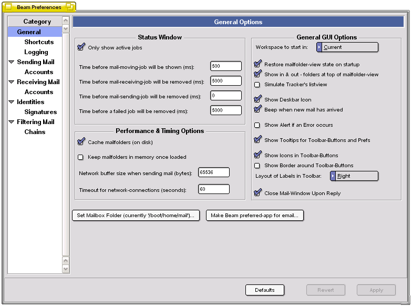Disable Beep when new mail has arrived
The height and width of the screenshot is (306, 413).
pyautogui.click(x=257, y=110)
